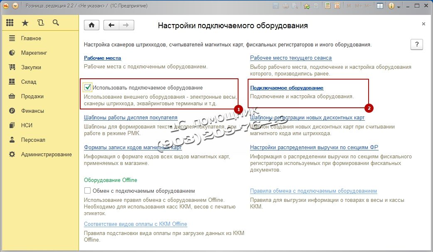433x252 pixels.
Task: Open the calendar icon in the title bar
Action: [337, 6]
